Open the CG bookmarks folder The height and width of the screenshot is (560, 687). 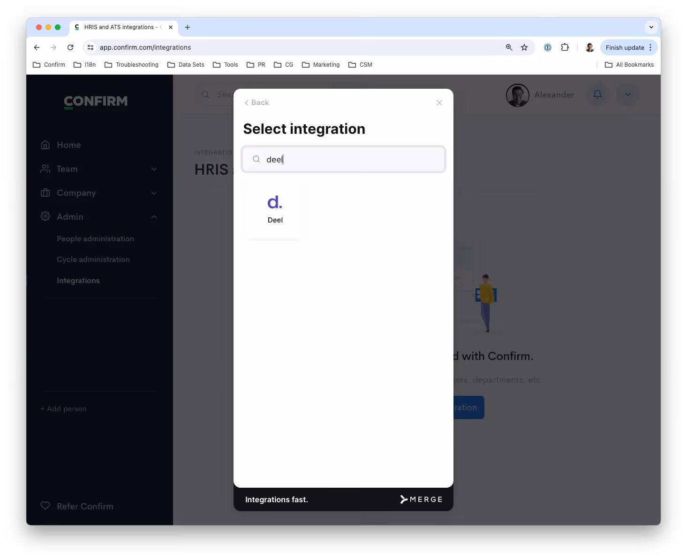tap(284, 65)
